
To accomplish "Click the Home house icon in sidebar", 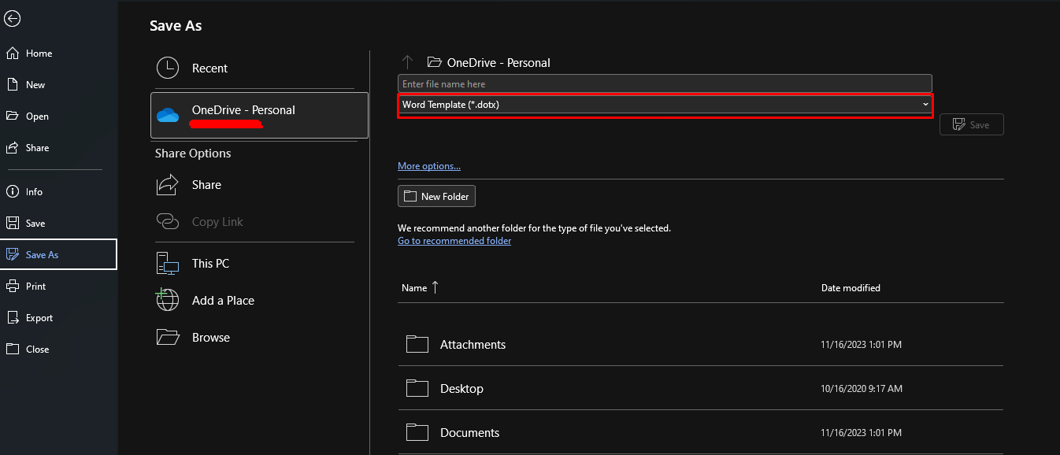I will pyautogui.click(x=13, y=54).
